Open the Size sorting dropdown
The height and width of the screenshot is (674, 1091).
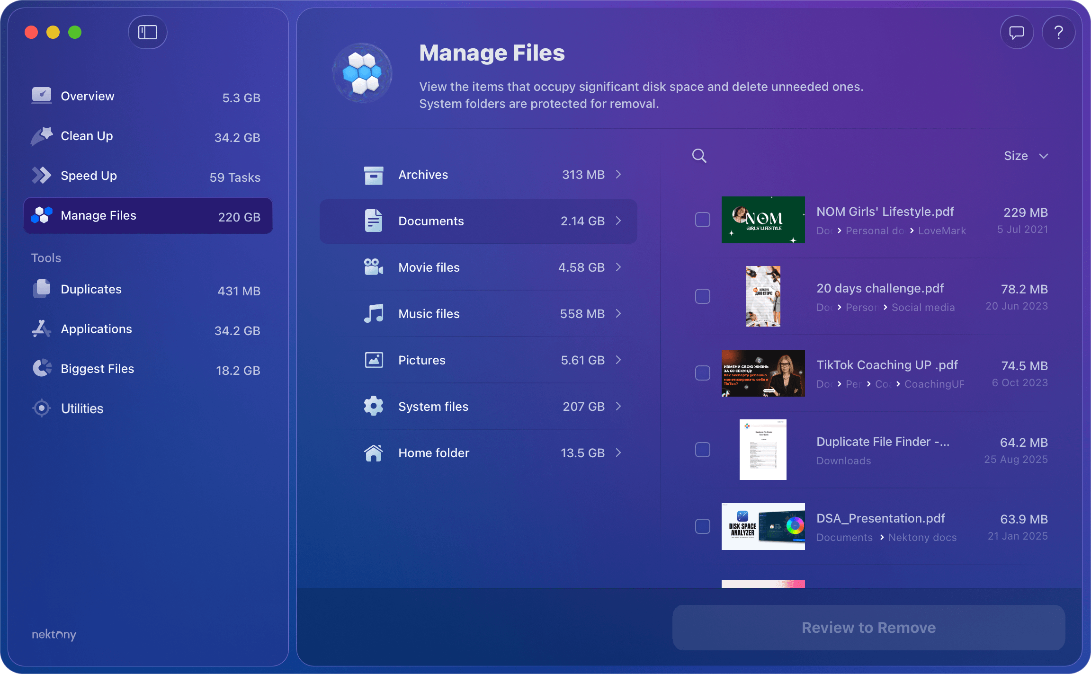coord(1026,155)
